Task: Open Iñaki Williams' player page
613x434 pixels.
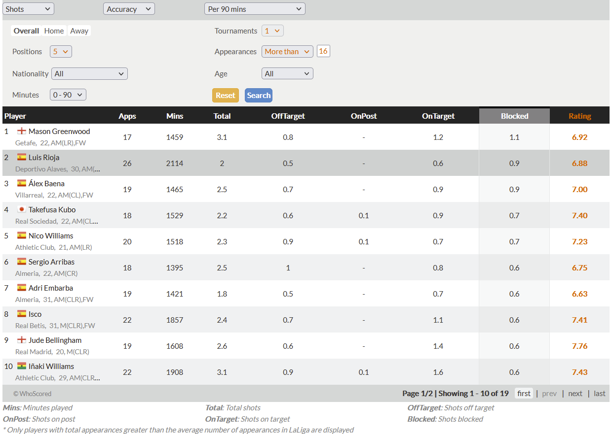Action: point(51,366)
